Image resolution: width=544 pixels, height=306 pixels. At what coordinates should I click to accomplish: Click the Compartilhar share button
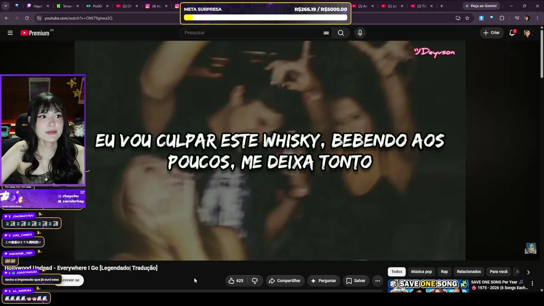click(x=284, y=280)
